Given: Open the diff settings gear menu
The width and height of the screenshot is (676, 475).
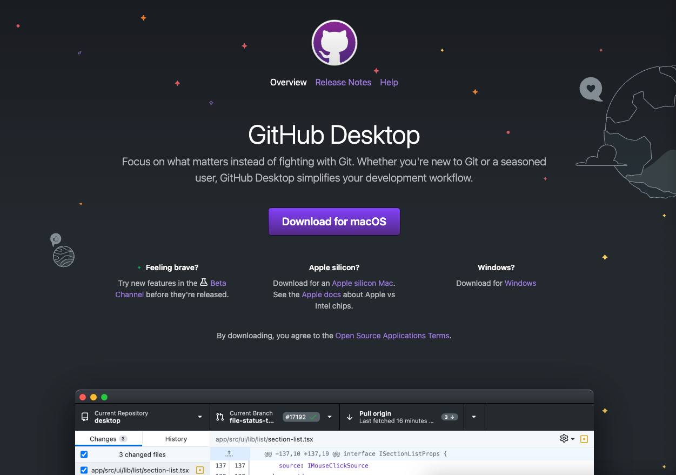Looking at the screenshot, I should coord(567,438).
